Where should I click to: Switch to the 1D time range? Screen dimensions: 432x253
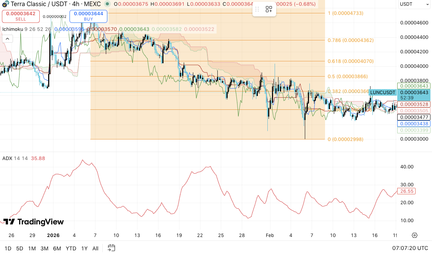8,248
